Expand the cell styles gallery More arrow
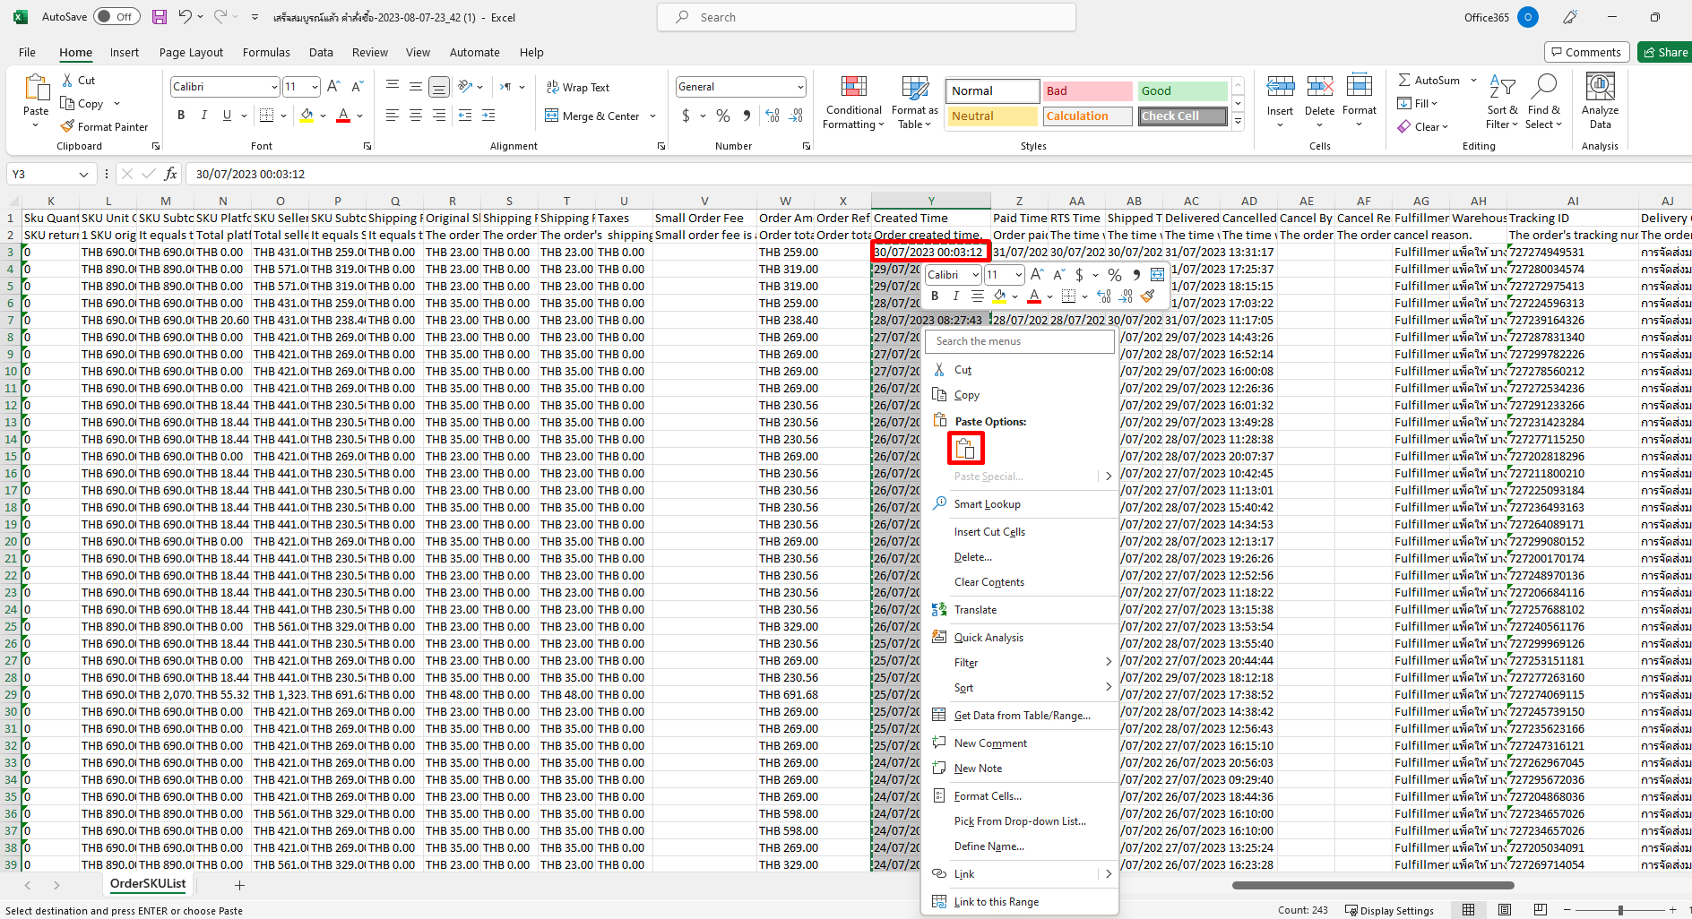Image resolution: width=1692 pixels, height=919 pixels. (x=1238, y=122)
